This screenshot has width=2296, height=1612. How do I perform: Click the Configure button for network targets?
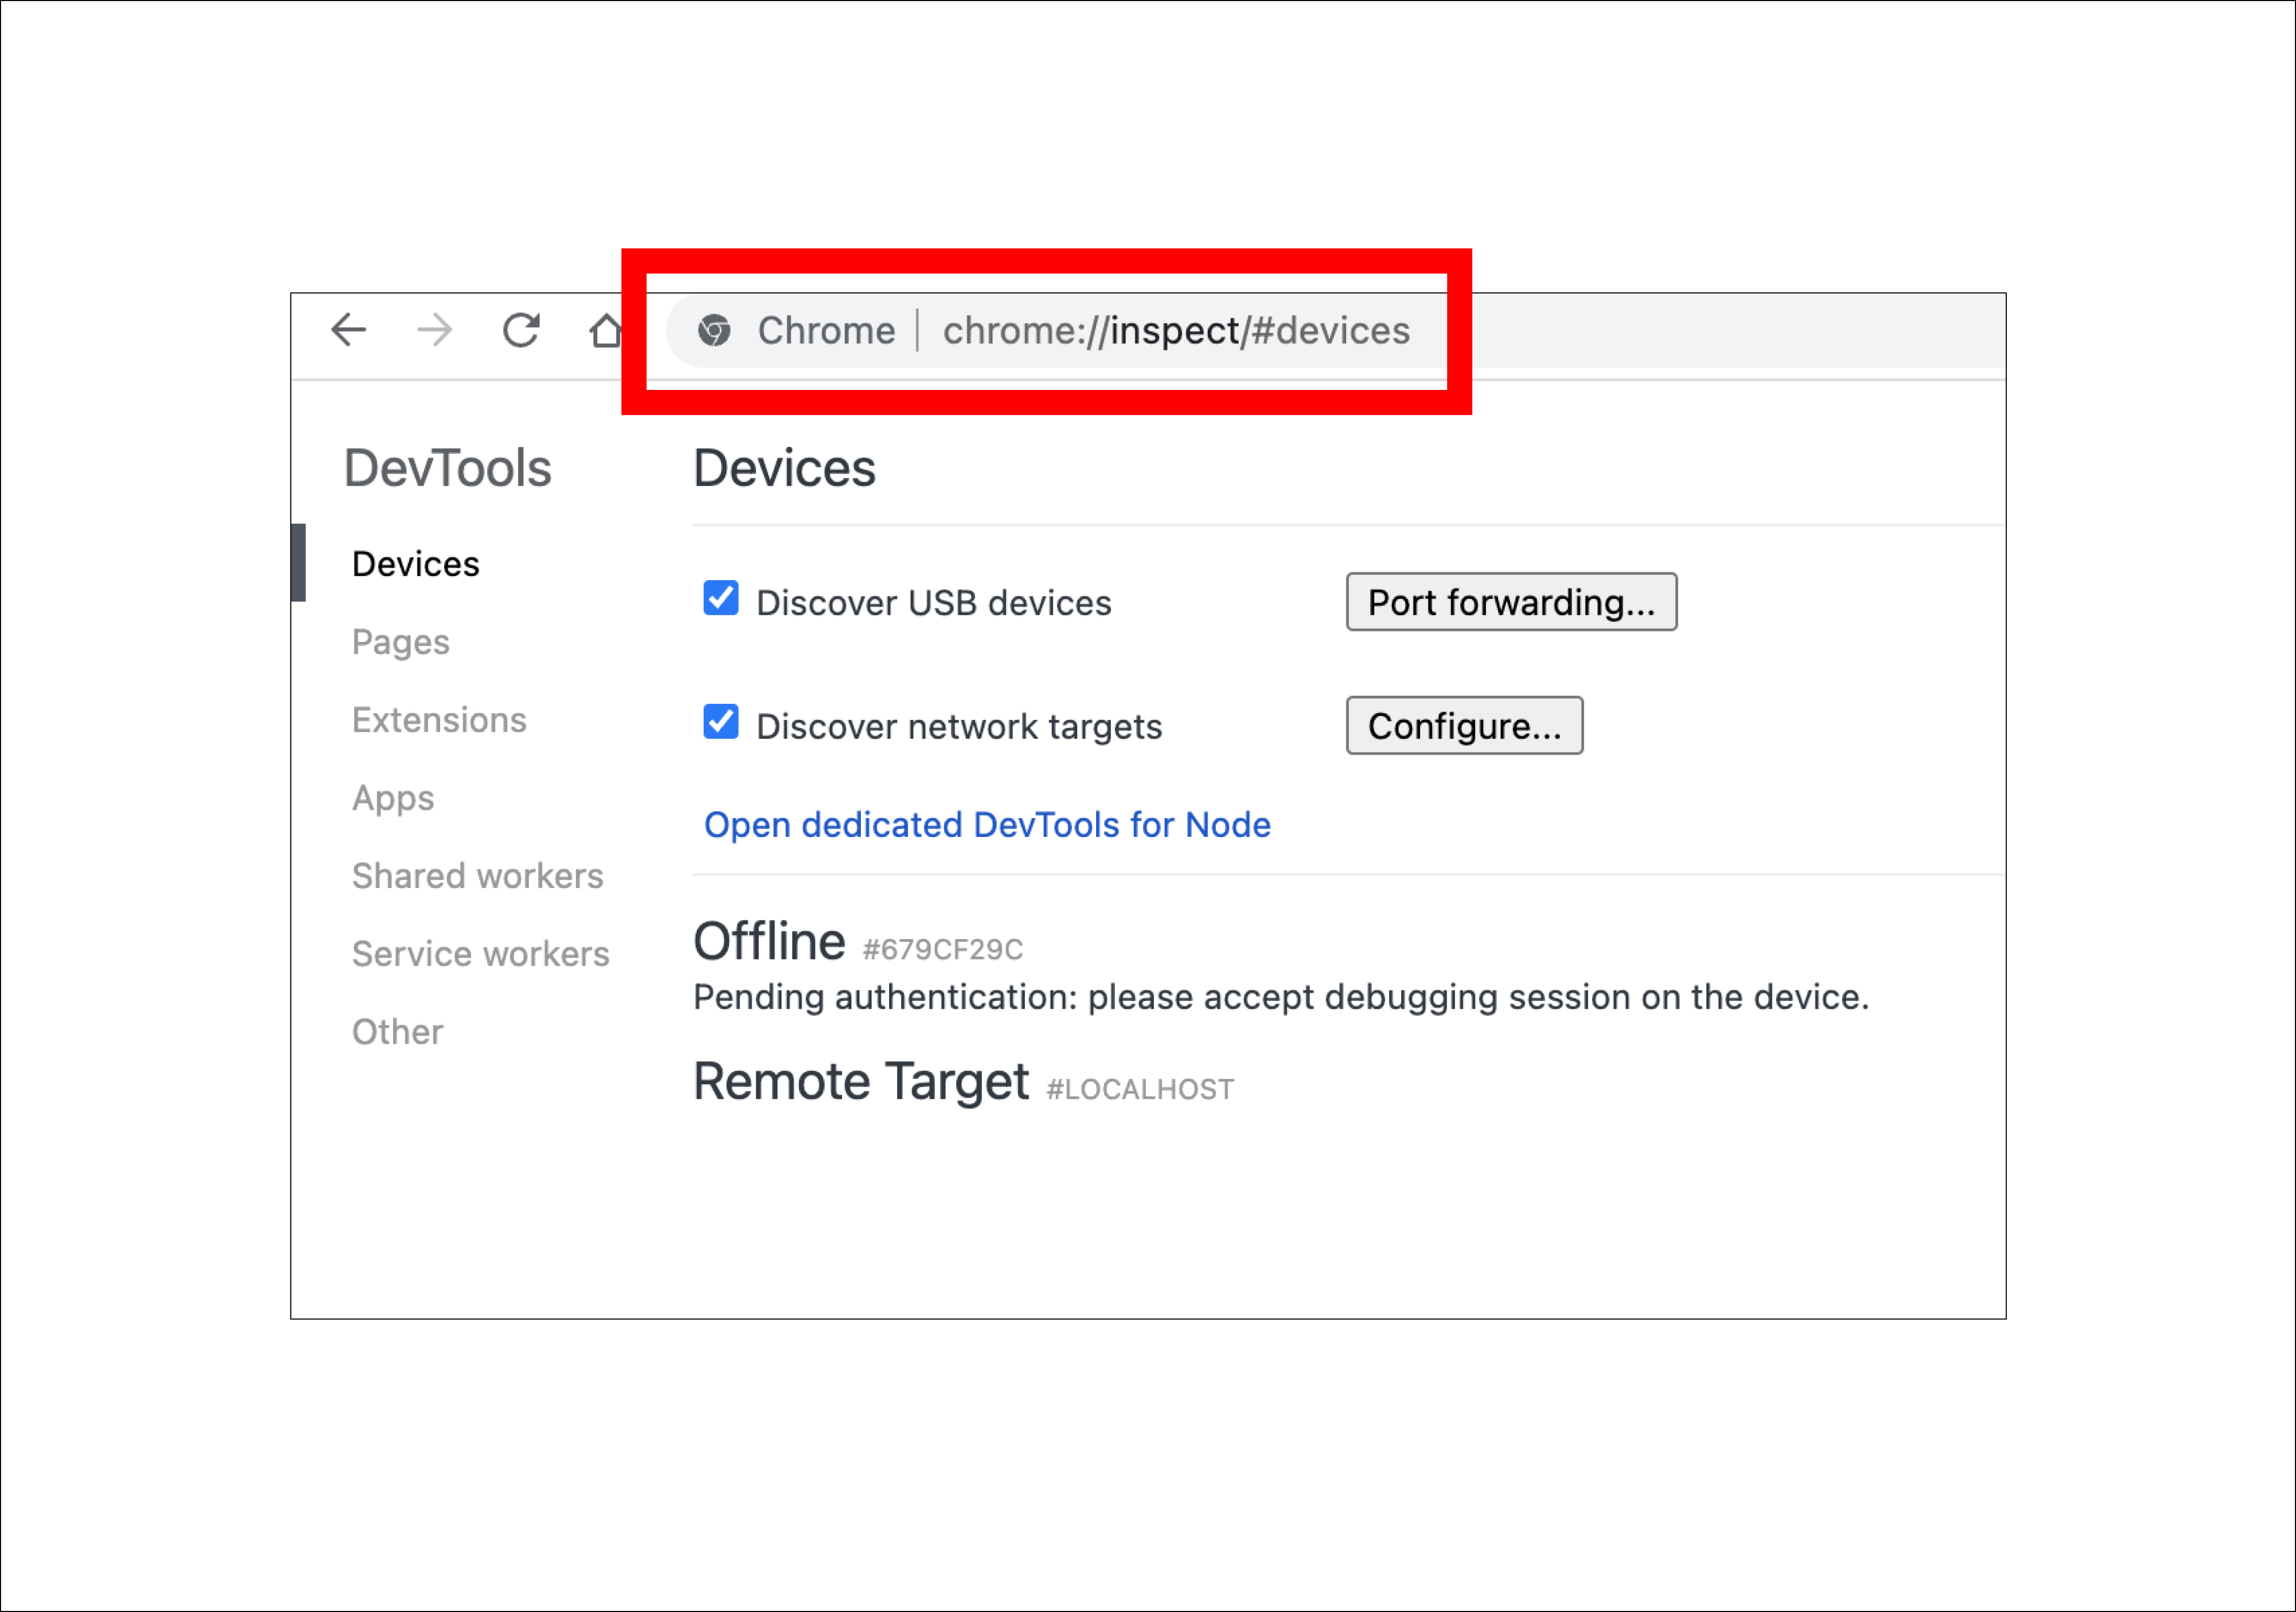1464,725
